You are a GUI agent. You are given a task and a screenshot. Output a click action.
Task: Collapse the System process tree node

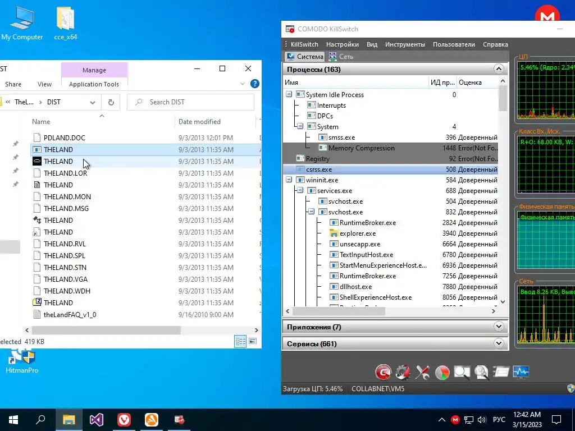pos(300,126)
